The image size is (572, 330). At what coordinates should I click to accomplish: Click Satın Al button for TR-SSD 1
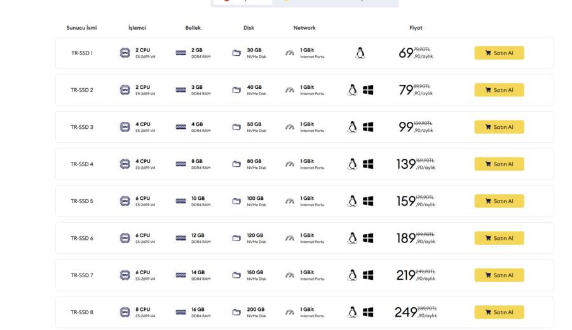click(x=499, y=53)
